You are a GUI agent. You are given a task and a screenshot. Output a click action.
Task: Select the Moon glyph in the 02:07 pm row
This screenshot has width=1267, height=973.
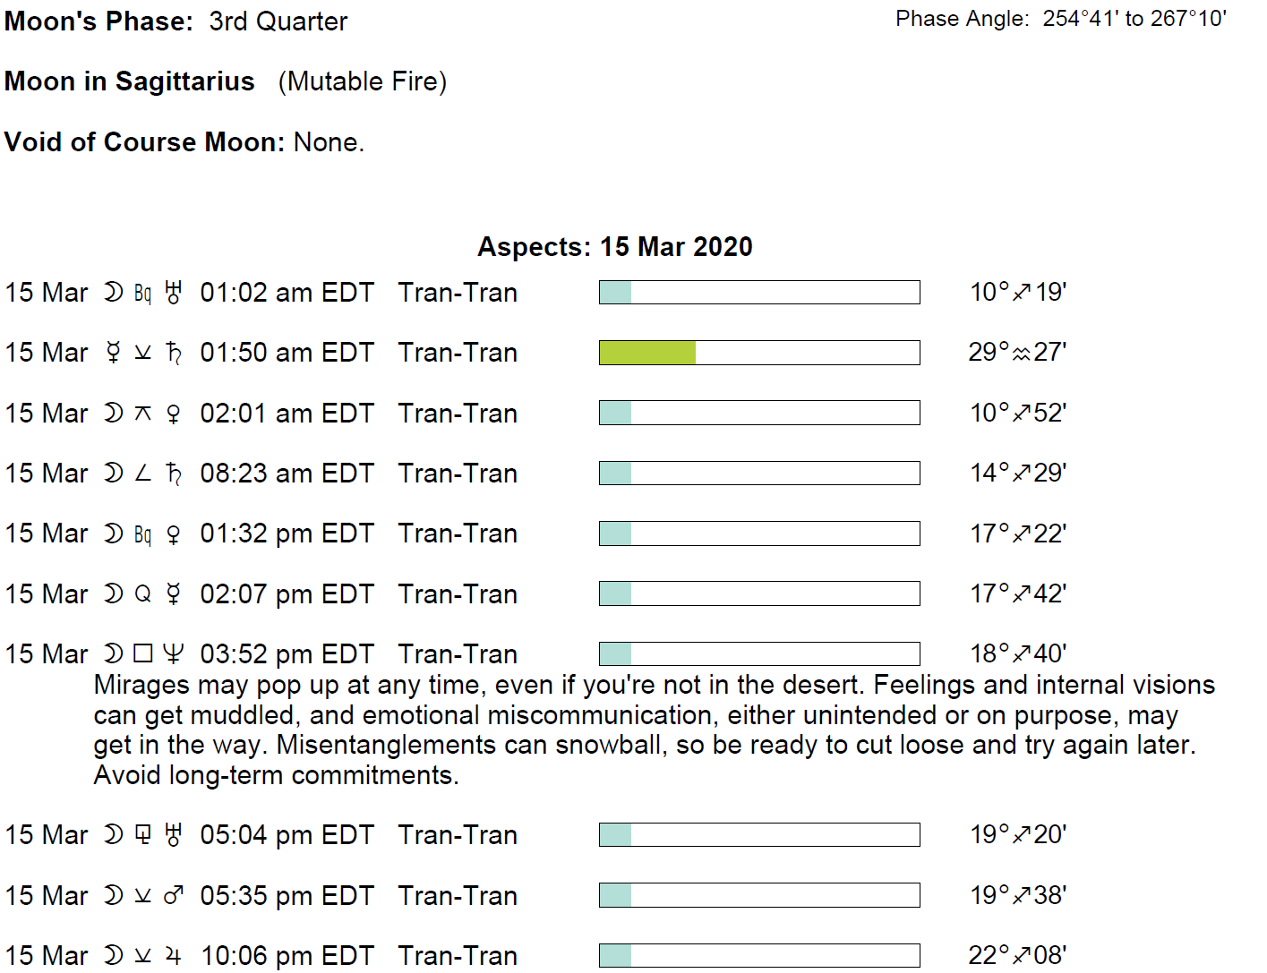tap(113, 594)
